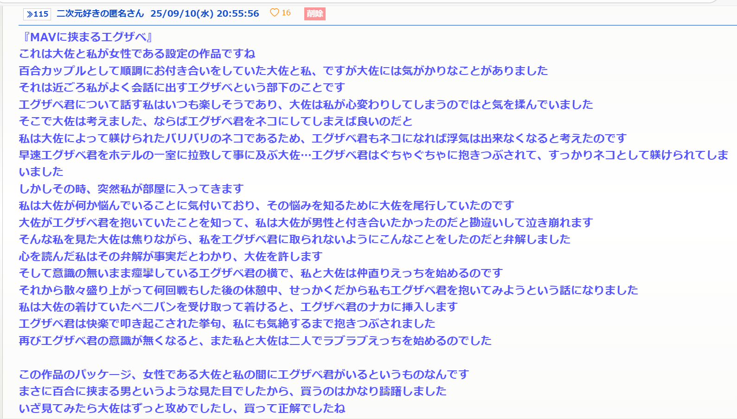Click the line starting それは近ごろ私が
The height and width of the screenshot is (419, 737).
click(x=182, y=88)
